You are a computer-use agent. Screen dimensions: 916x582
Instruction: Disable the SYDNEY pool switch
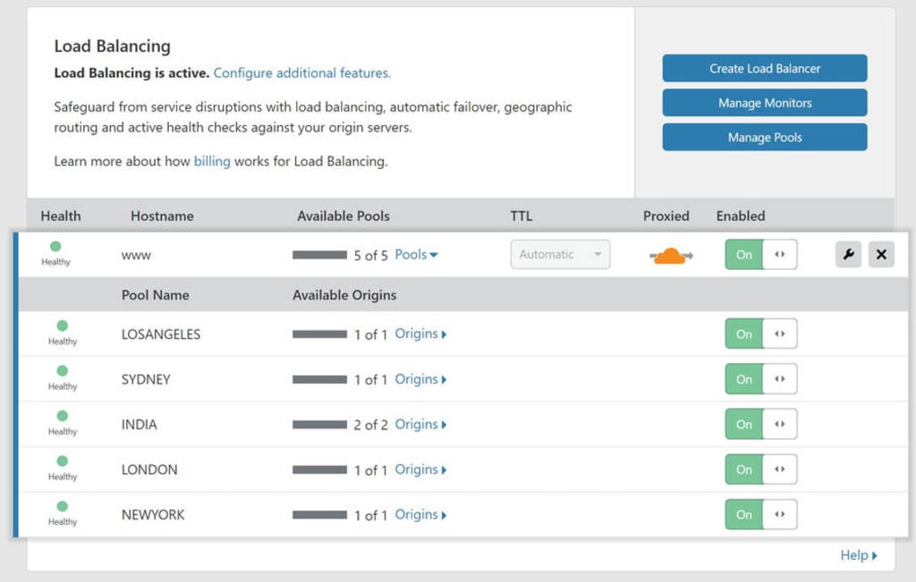click(760, 379)
